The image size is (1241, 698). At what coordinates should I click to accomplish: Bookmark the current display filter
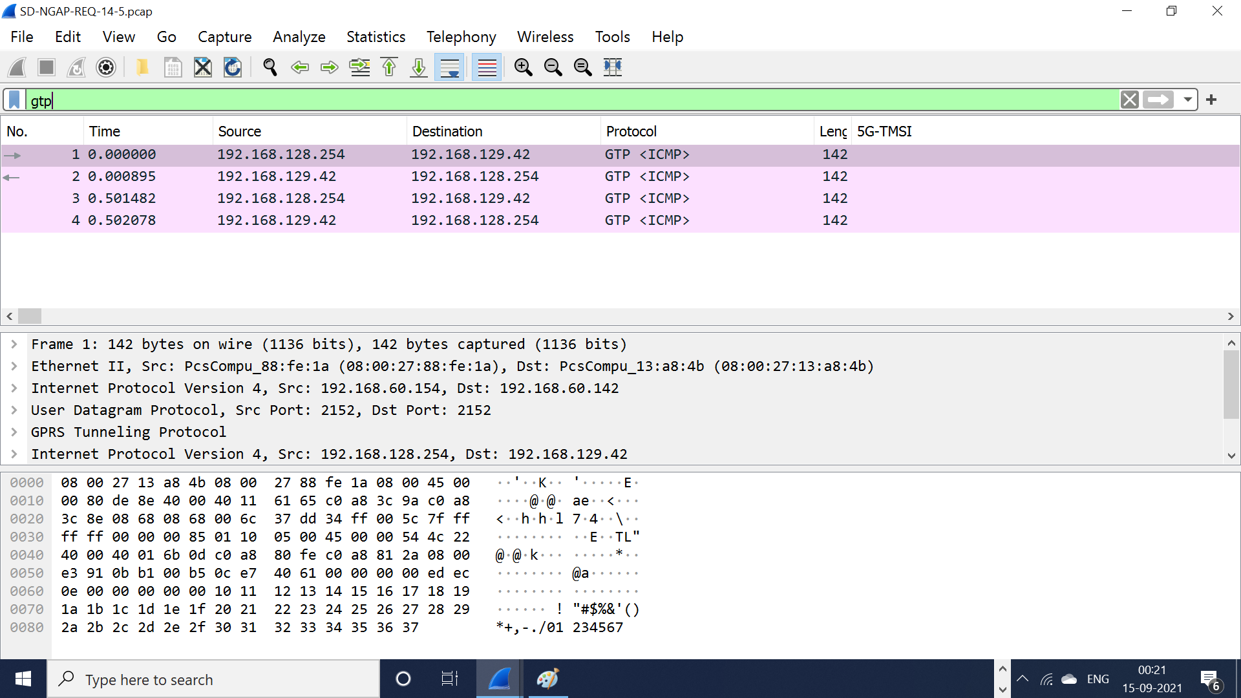coord(14,100)
